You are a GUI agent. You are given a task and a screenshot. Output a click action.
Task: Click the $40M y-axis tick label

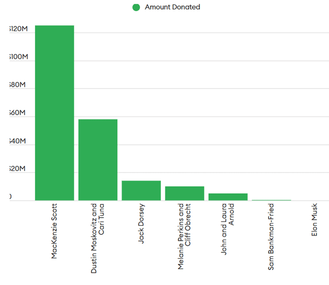pos(18,141)
